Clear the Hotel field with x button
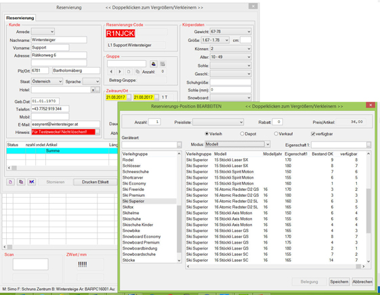This screenshot has height=295, width=380. (x=93, y=90)
